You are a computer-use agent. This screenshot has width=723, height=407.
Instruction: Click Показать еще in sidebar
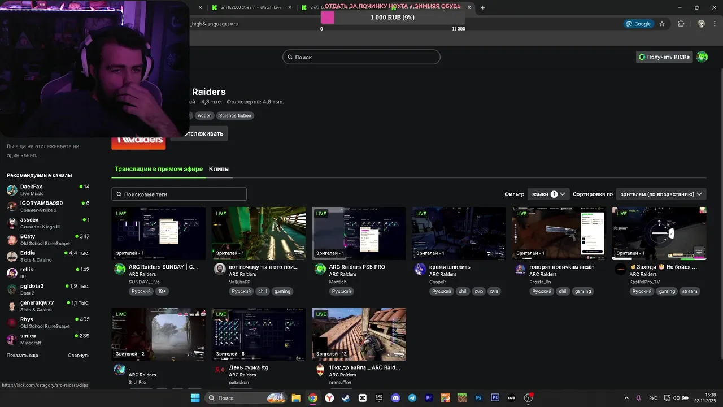[23, 356]
